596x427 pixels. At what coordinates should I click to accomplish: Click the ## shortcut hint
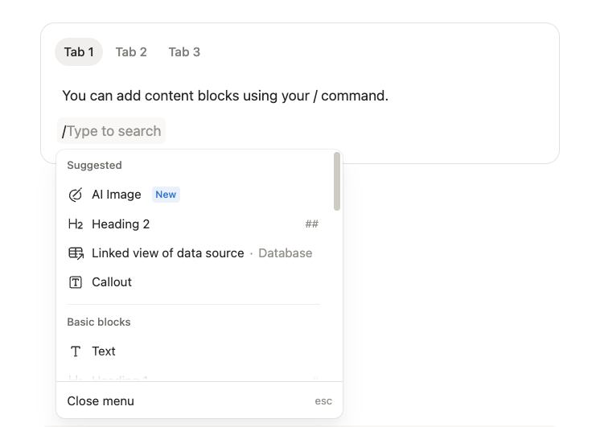(312, 224)
